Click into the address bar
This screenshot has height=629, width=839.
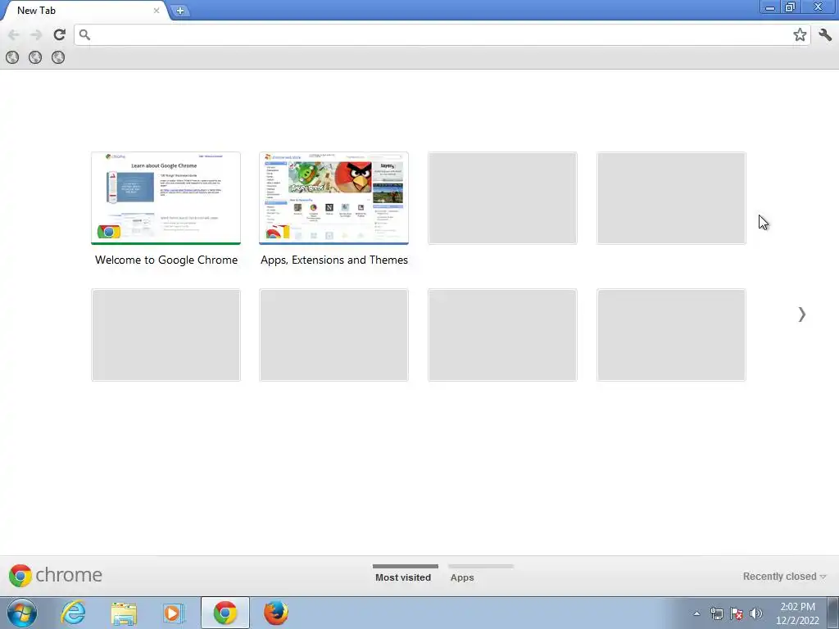point(442,34)
